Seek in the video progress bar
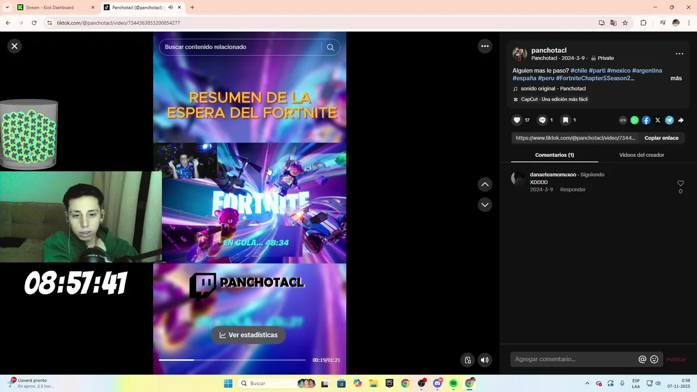 [x=232, y=360]
